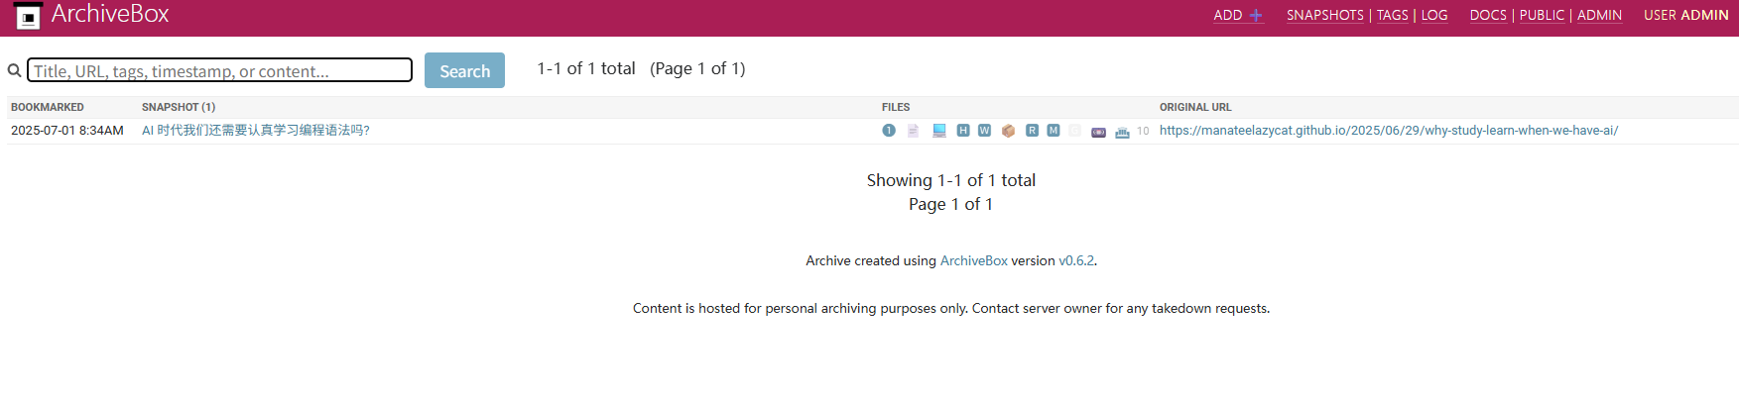Click the takedown requests notice text
The height and width of the screenshot is (398, 1739).
coord(950,309)
